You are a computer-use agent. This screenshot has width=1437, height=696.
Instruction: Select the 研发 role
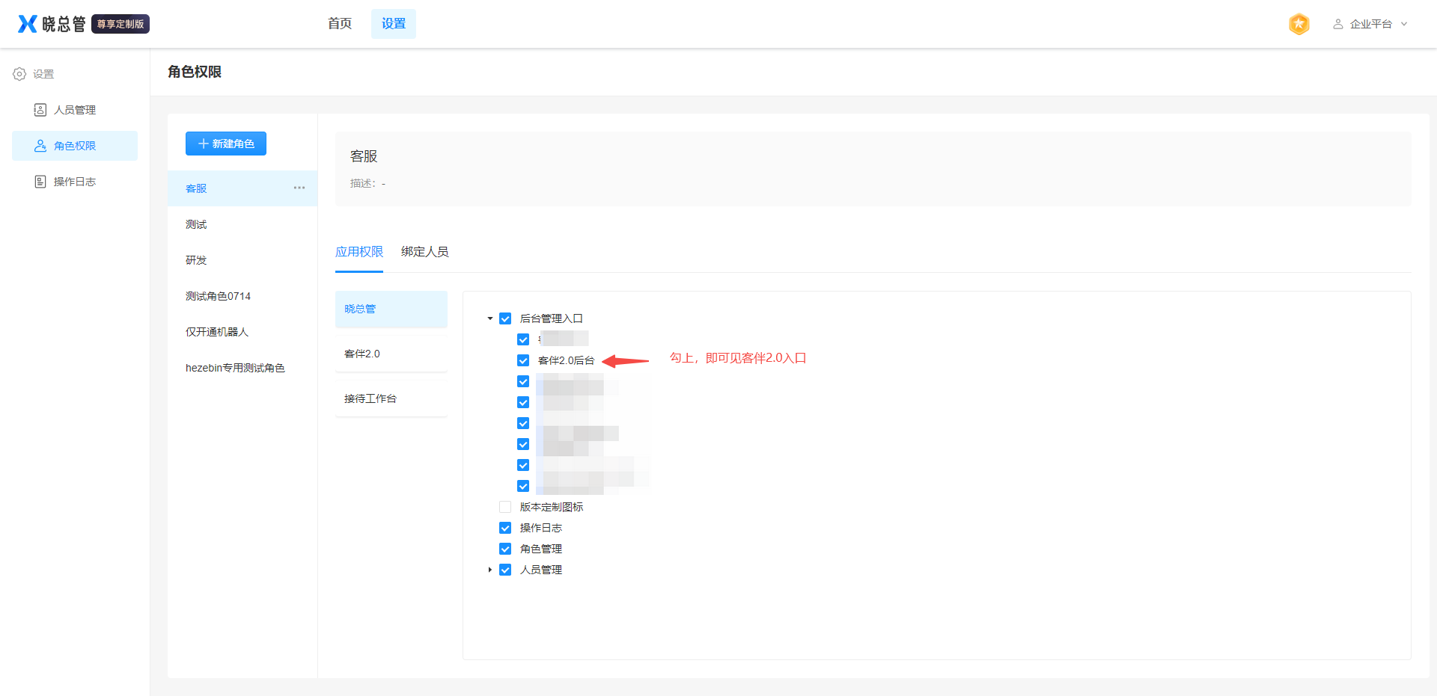coord(242,260)
